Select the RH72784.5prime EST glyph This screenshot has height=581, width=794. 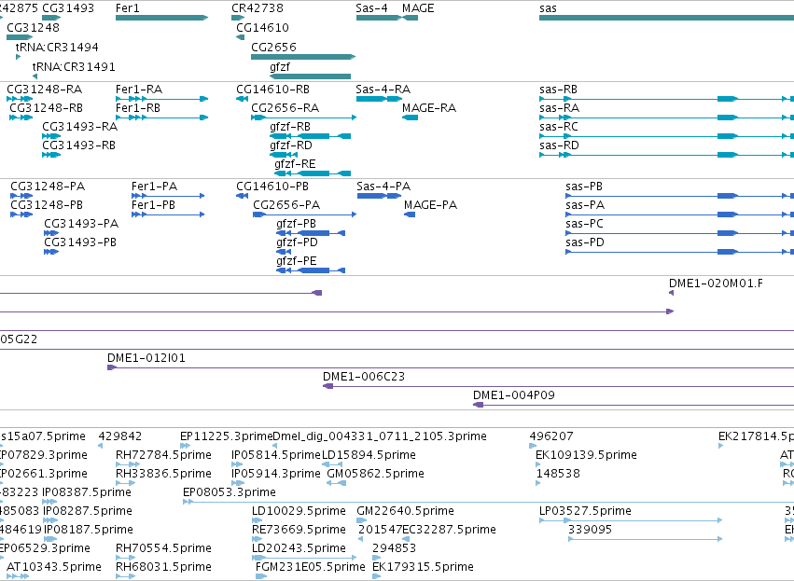pos(128,464)
